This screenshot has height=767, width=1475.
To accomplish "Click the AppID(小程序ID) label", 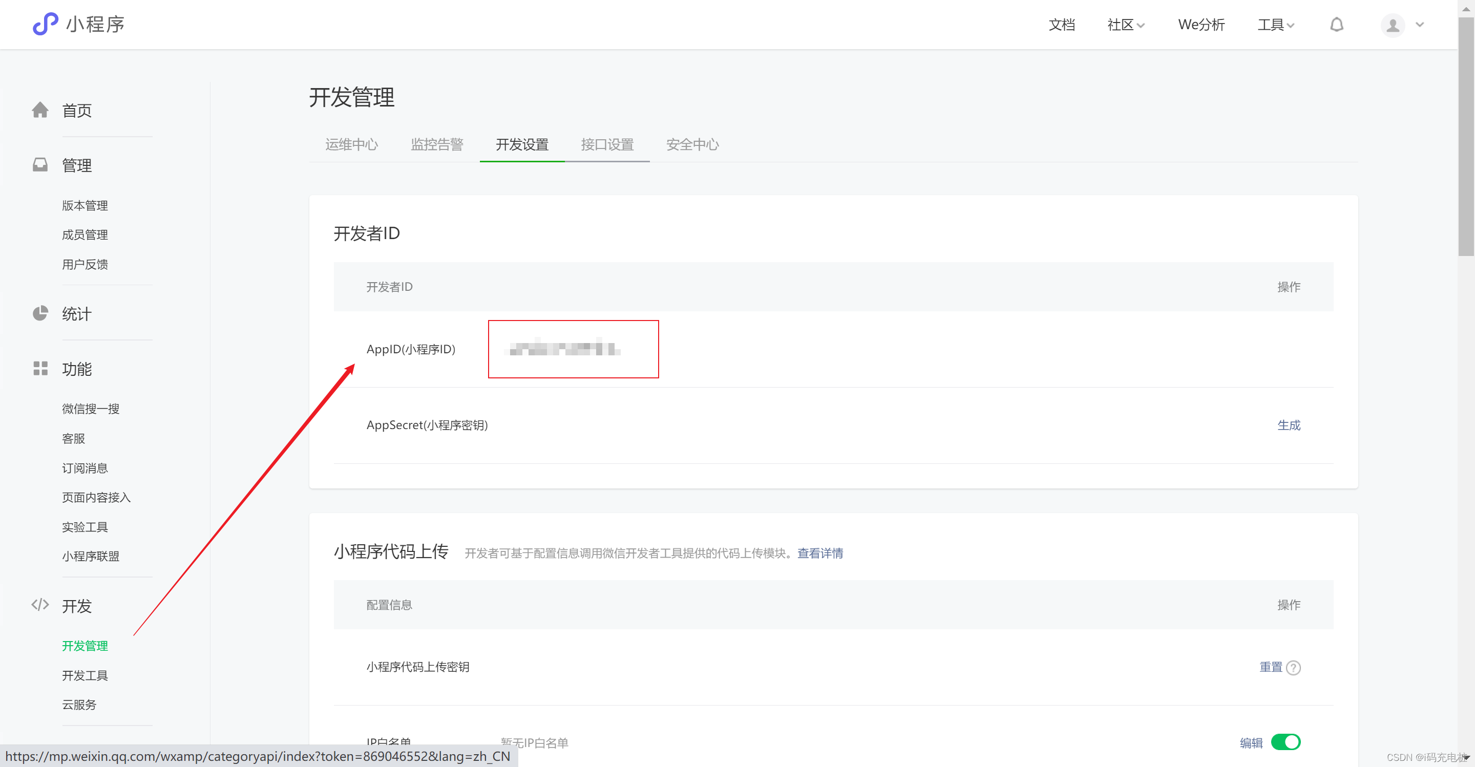I will [x=411, y=349].
